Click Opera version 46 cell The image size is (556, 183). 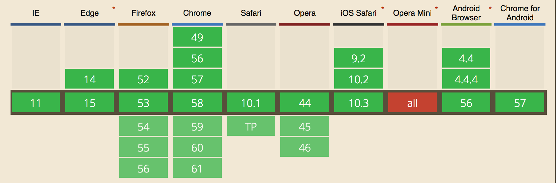point(305,147)
